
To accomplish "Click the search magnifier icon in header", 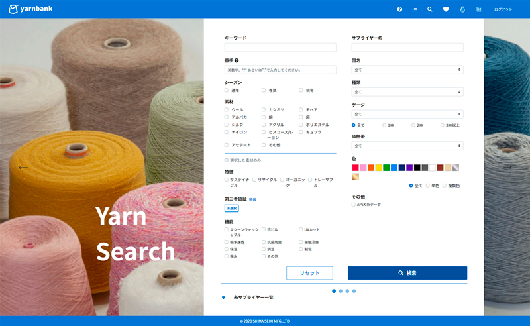I will pyautogui.click(x=429, y=9).
